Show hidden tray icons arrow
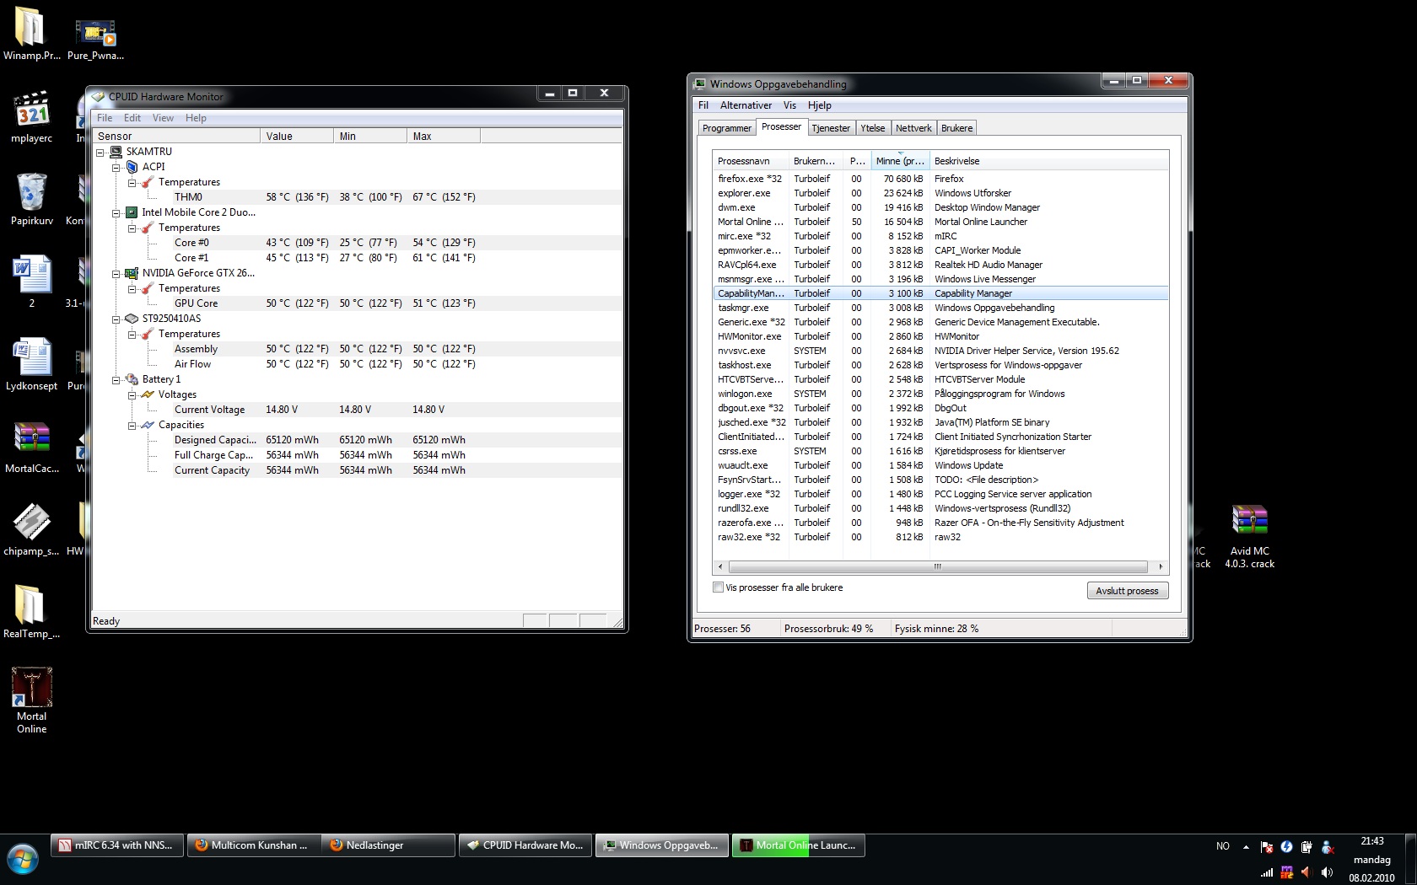 [1246, 847]
